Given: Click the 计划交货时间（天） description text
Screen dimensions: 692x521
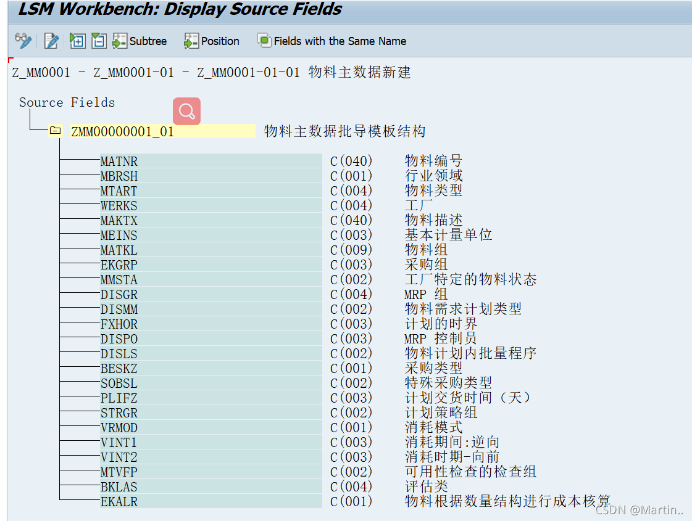Looking at the screenshot, I should (x=468, y=398).
